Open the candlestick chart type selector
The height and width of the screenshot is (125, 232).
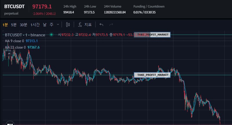click(x=68, y=25)
